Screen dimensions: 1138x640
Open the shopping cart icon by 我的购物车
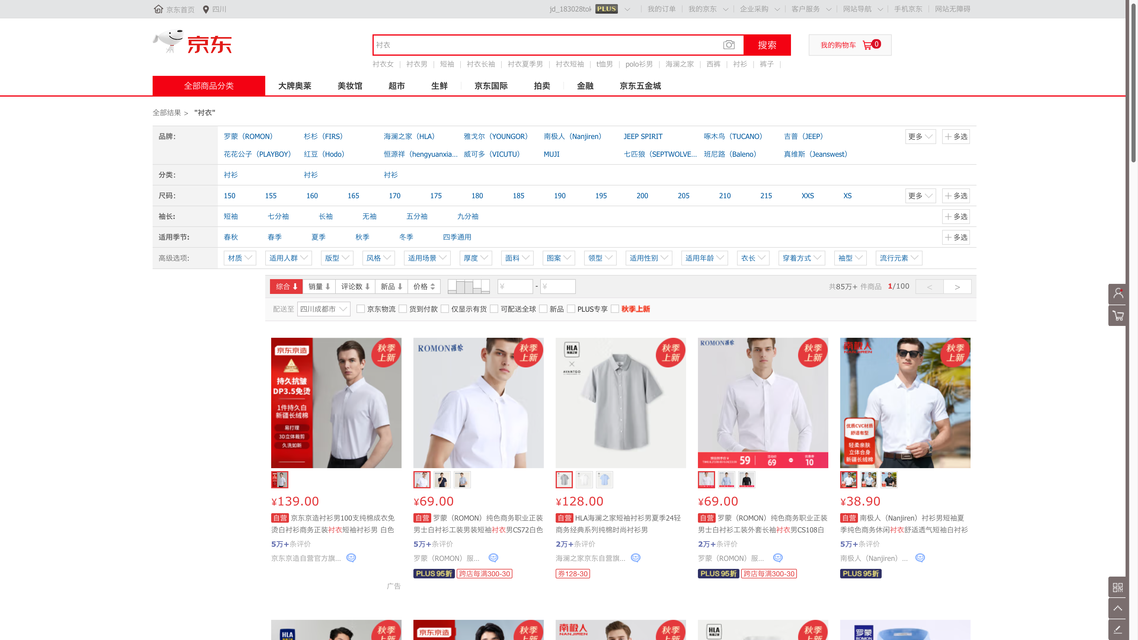[x=867, y=45]
